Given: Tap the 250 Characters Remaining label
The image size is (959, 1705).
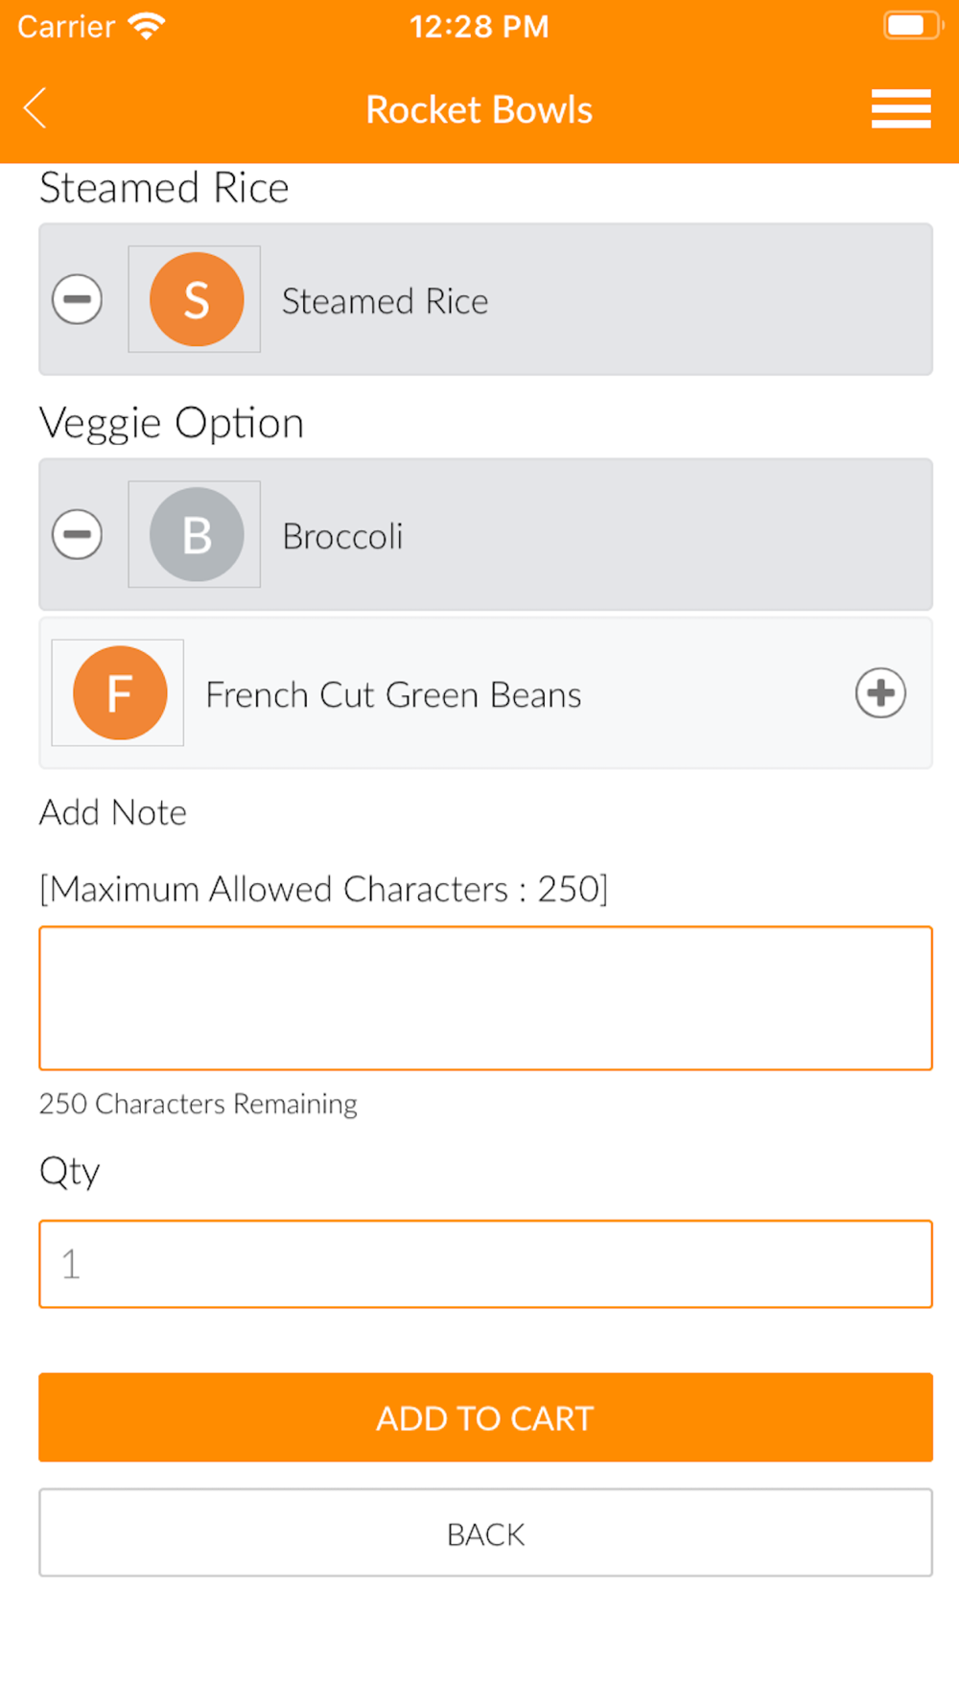Looking at the screenshot, I should point(199,1104).
